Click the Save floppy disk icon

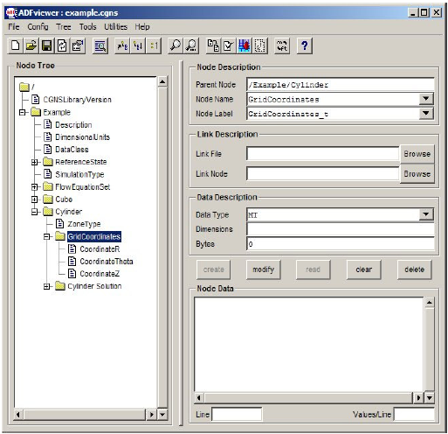tap(46, 45)
